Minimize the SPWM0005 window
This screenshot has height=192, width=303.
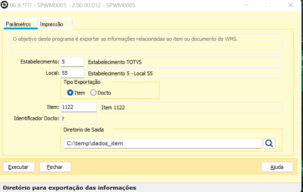pyautogui.click(x=246, y=5)
